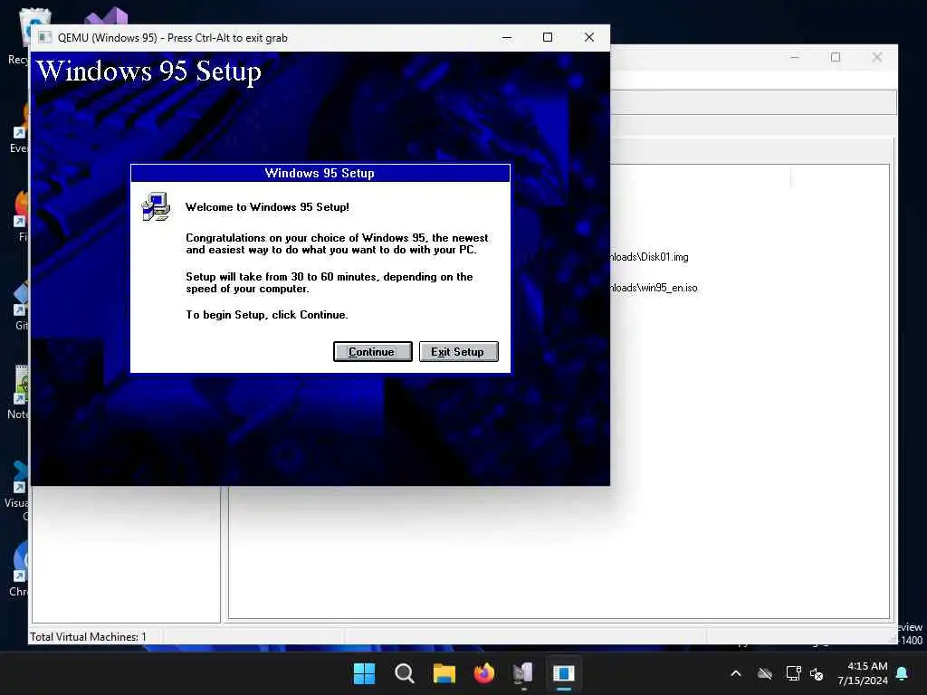The width and height of the screenshot is (927, 695).
Task: Close the QEMU Windows 95 window
Action: click(x=588, y=37)
